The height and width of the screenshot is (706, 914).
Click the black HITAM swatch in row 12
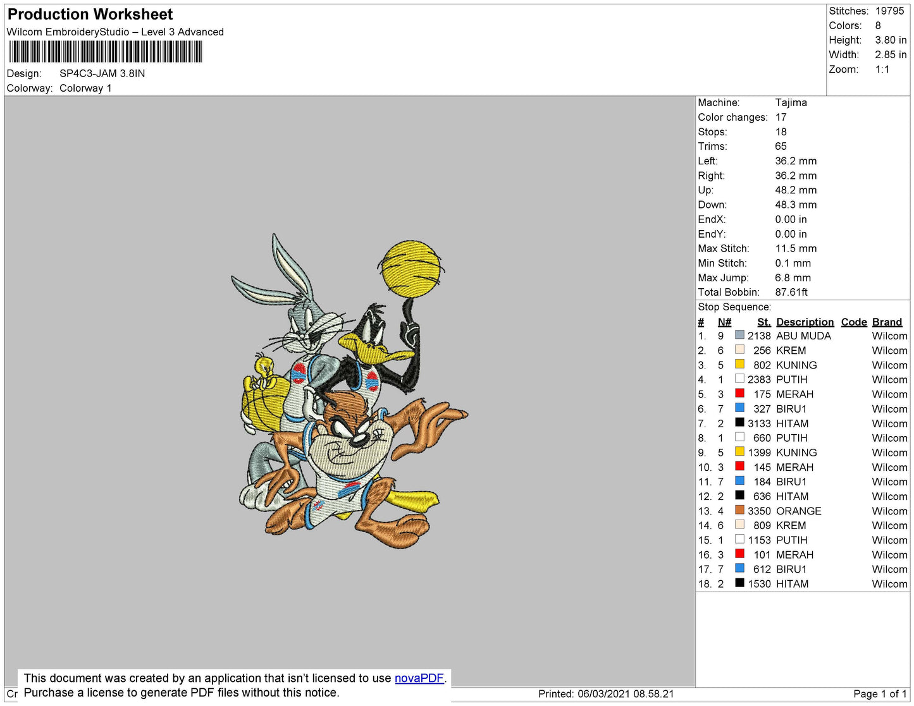739,496
